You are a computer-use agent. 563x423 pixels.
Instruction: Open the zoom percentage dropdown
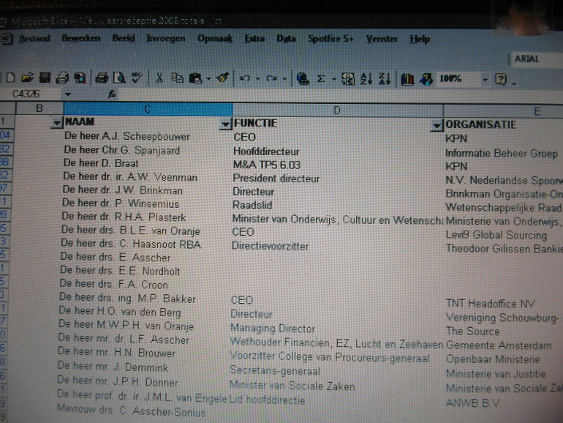pyautogui.click(x=485, y=80)
